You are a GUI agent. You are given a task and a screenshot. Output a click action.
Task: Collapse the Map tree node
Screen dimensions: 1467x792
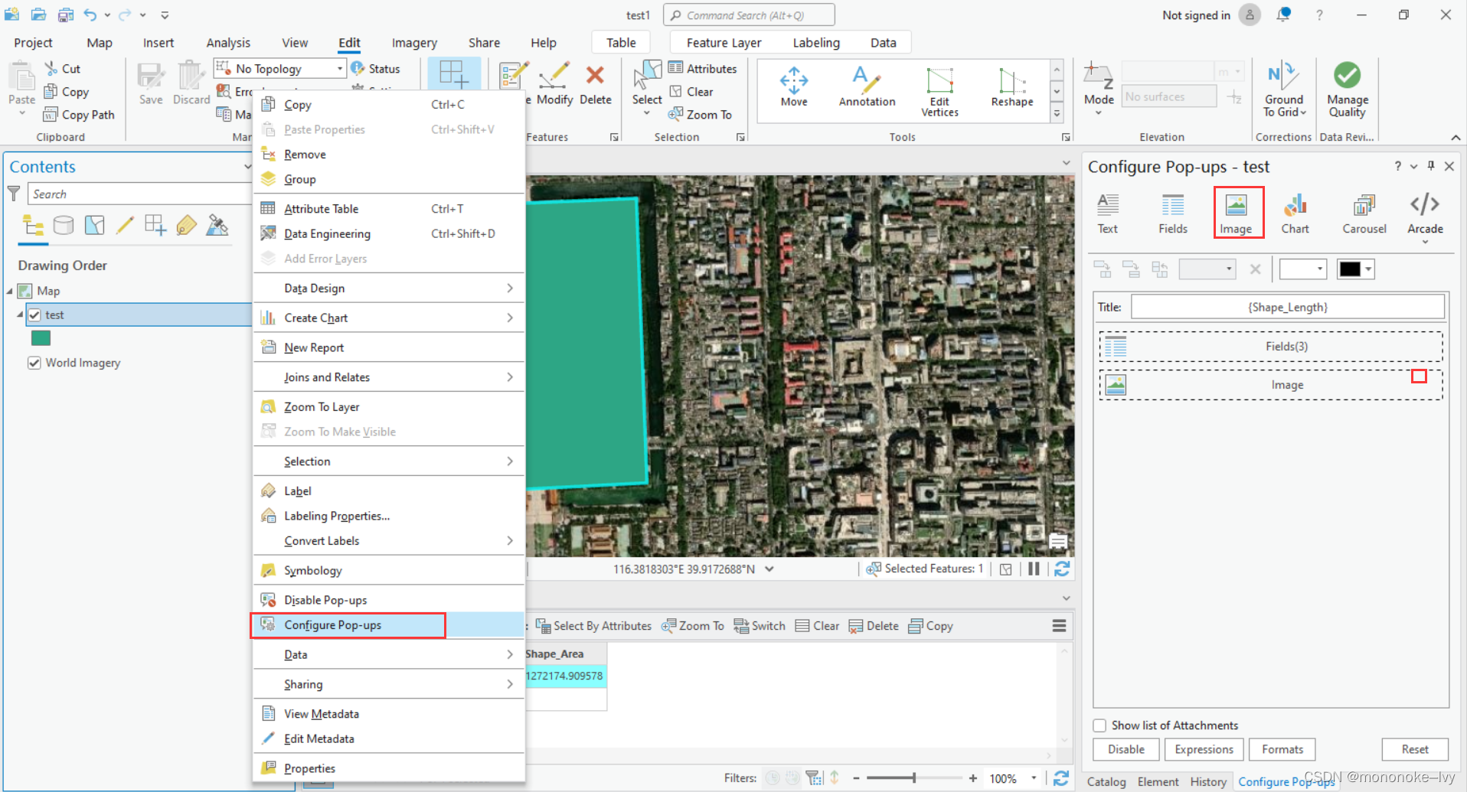10,291
